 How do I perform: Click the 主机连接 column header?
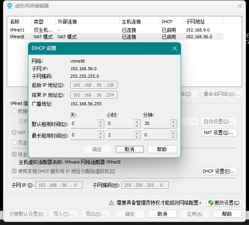tap(139, 22)
